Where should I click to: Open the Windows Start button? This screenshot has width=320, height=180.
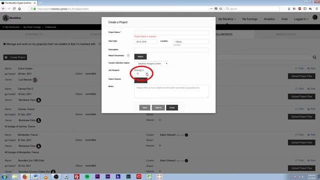coord(4,176)
